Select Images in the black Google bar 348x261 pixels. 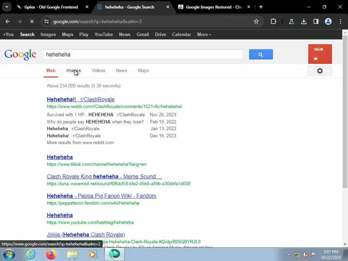coord(48,35)
